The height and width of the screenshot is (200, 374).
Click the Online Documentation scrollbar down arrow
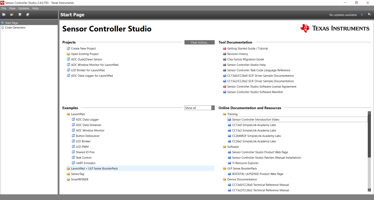[369, 190]
